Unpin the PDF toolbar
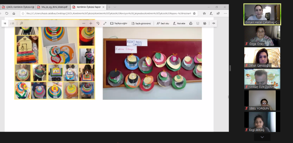The width and height of the screenshot is (293, 143). pos(214,23)
